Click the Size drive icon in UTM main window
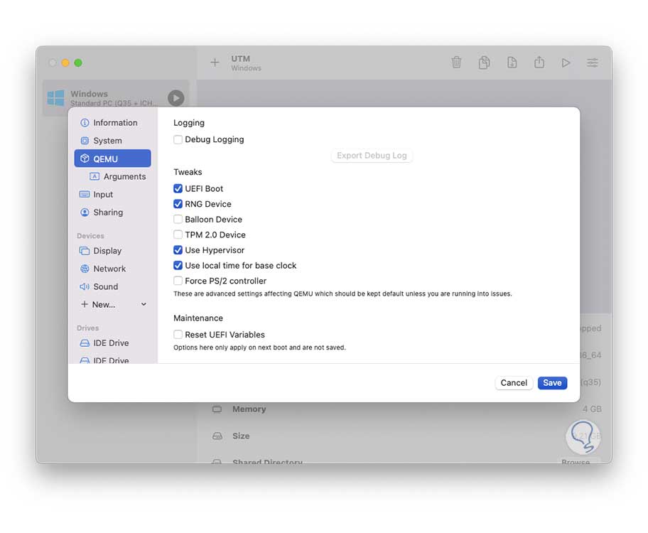The width and height of the screenshot is (648, 533). [217, 436]
